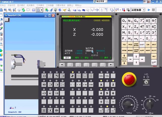Click the 操作 softkey label on the CNC screen
162x117 pixels.
pyautogui.click(x=106, y=58)
